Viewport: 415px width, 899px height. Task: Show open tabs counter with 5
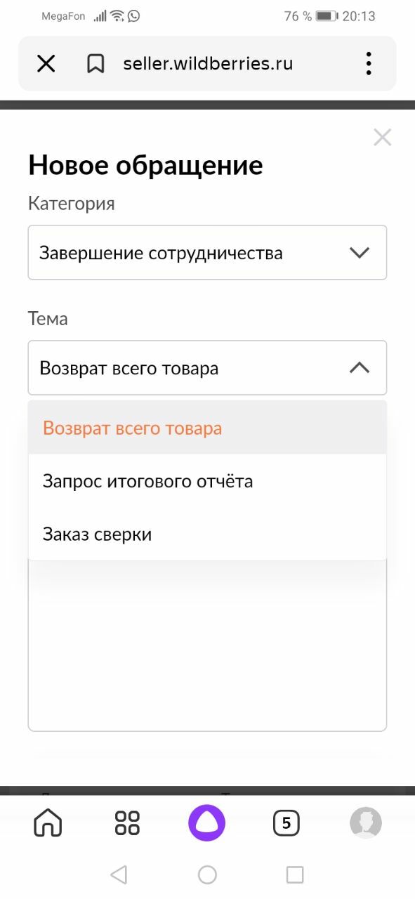coord(286,822)
